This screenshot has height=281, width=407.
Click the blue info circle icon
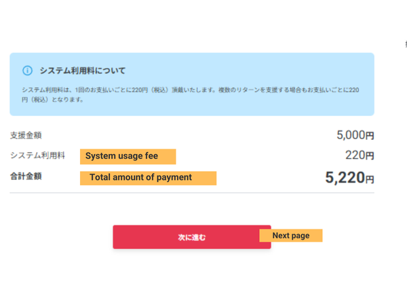[x=27, y=71]
